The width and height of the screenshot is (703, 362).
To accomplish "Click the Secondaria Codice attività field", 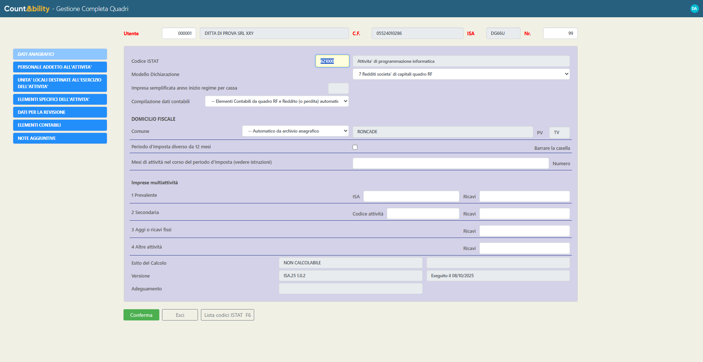I will 423,214.
